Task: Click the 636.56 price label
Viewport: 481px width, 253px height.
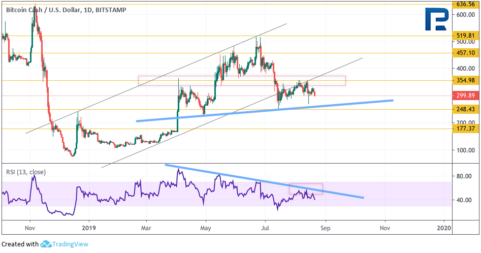Action: pyautogui.click(x=465, y=4)
